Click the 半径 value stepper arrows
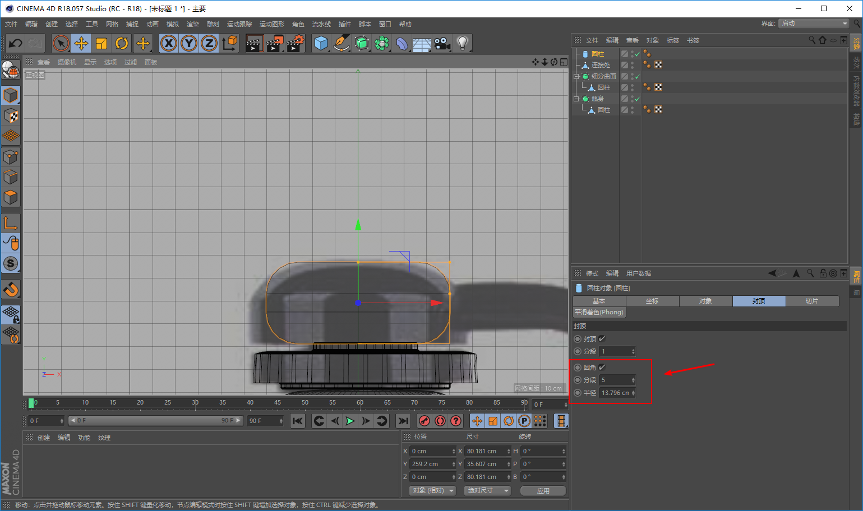This screenshot has height=511, width=863. click(x=633, y=393)
